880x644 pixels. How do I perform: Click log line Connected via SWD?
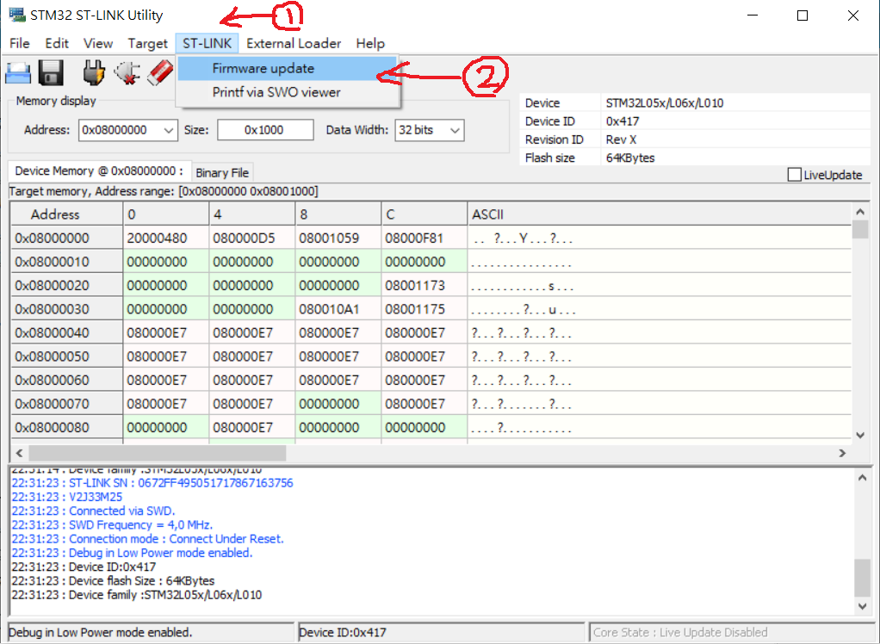(x=93, y=511)
